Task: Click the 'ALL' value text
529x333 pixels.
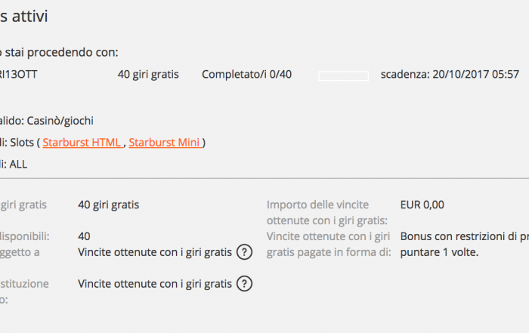Action: [18, 165]
